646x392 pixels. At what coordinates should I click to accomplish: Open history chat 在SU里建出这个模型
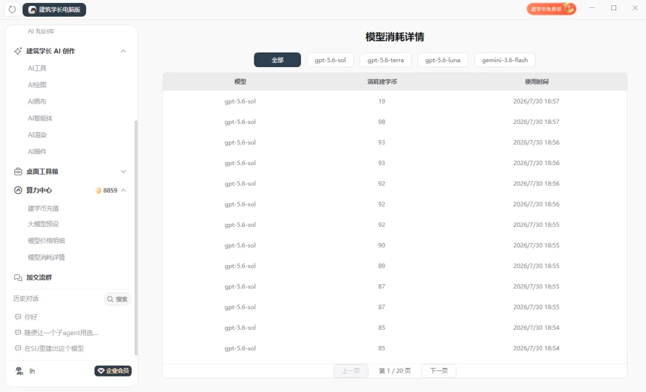(54, 348)
